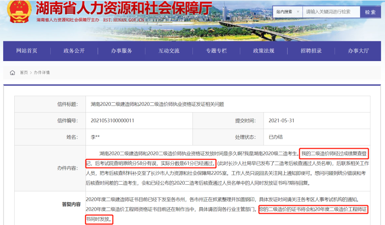This screenshot has height=225, width=385.
Task: Click 招聘招录 in the nav bar
Action: pos(311,51)
